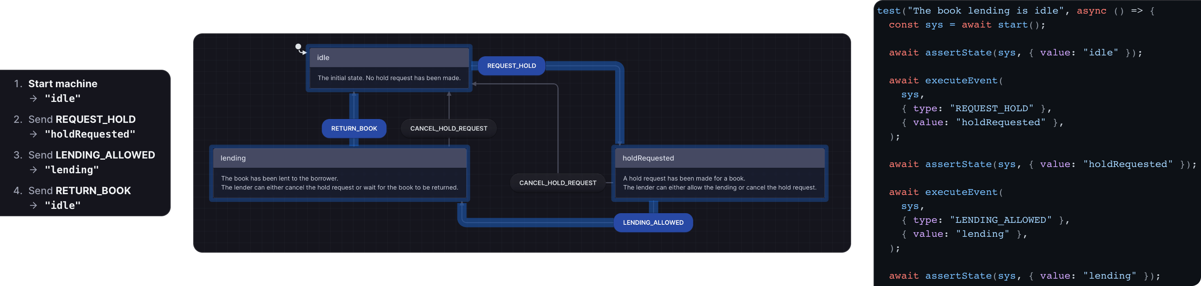The width and height of the screenshot is (1201, 286).
Task: Click CANCEL_HOLD_REQUEST event next to RETURN_BOOK
Action: click(x=448, y=129)
